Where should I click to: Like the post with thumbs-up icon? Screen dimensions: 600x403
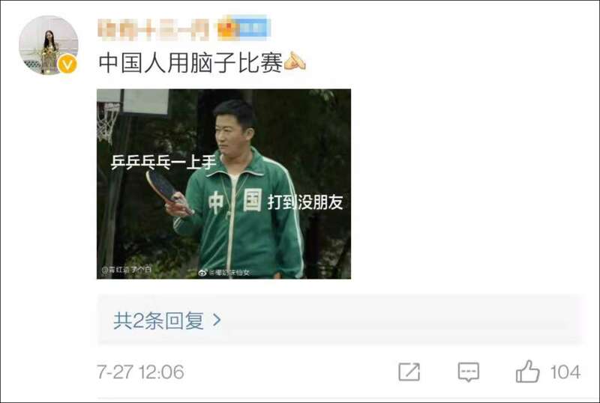coord(527,372)
